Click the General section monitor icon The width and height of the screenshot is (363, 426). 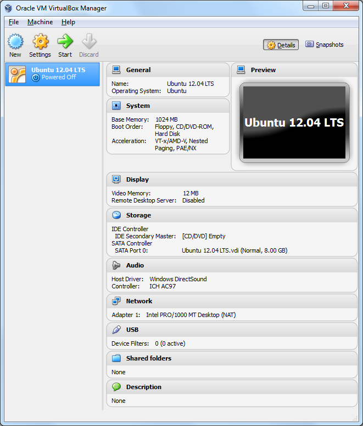coord(116,70)
